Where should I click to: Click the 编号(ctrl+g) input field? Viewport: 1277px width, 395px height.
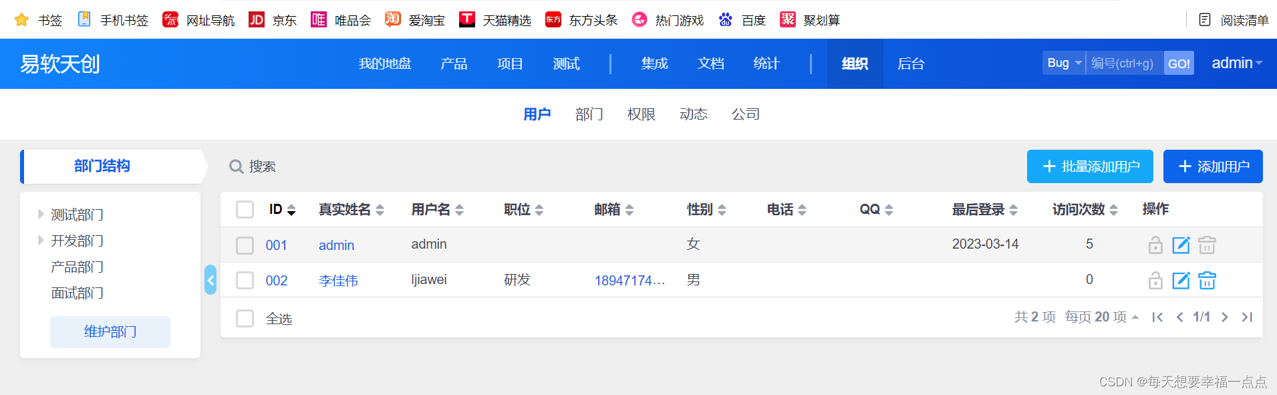1125,63
